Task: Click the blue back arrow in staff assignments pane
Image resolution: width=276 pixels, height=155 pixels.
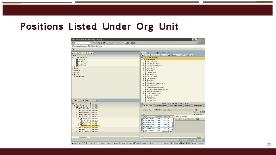Action: [x=142, y=53]
